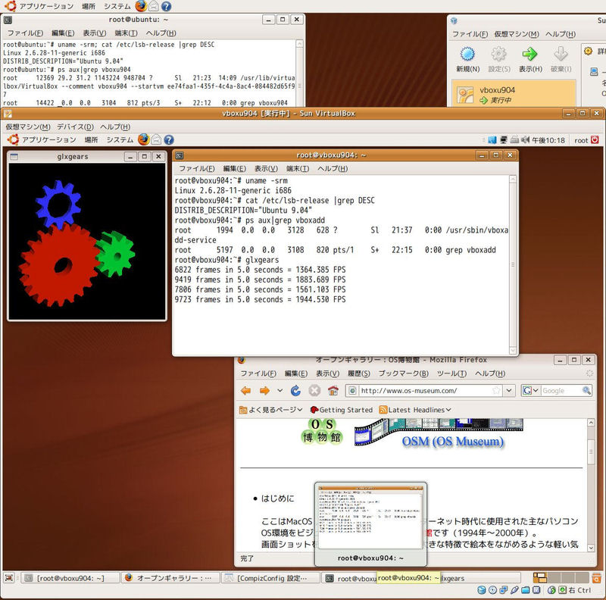Open the guest アプリケーション menu
The height and width of the screenshot is (600, 606).
click(x=48, y=139)
